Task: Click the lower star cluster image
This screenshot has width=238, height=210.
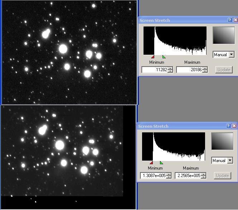Action: click(68, 157)
